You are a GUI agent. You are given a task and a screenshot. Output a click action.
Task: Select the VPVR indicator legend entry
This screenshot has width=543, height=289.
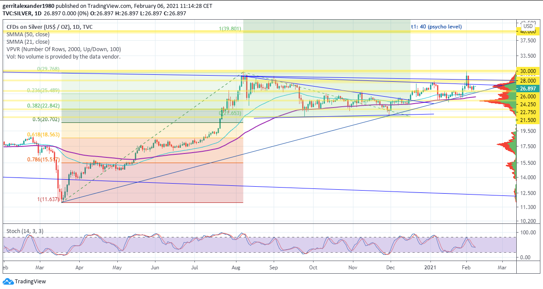click(63, 49)
